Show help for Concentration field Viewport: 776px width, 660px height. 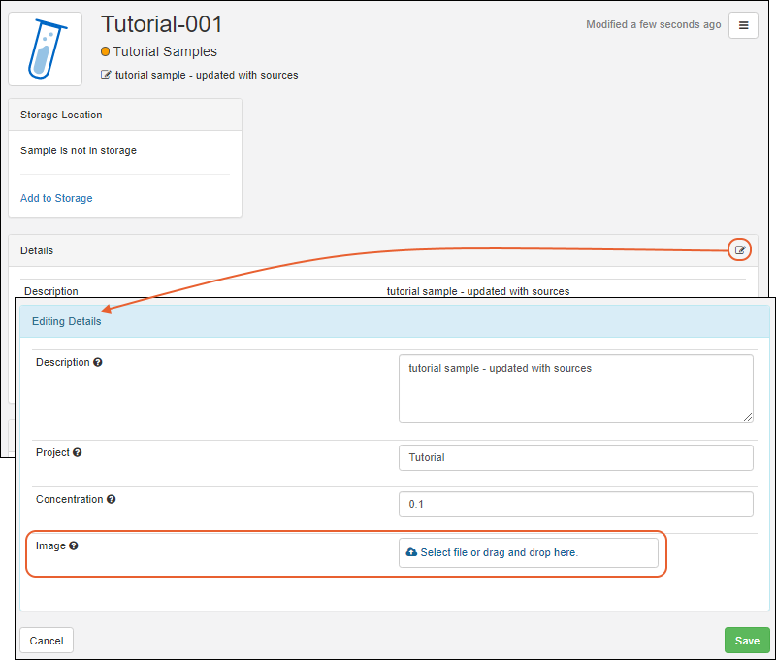point(112,499)
